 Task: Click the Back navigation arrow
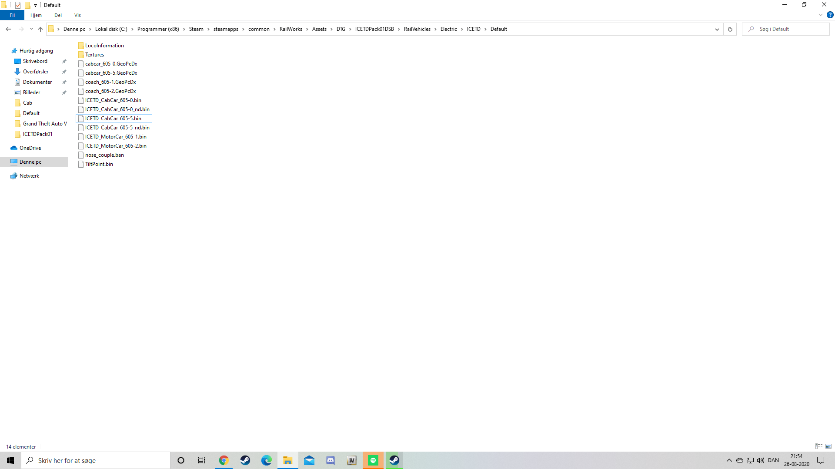[8, 29]
